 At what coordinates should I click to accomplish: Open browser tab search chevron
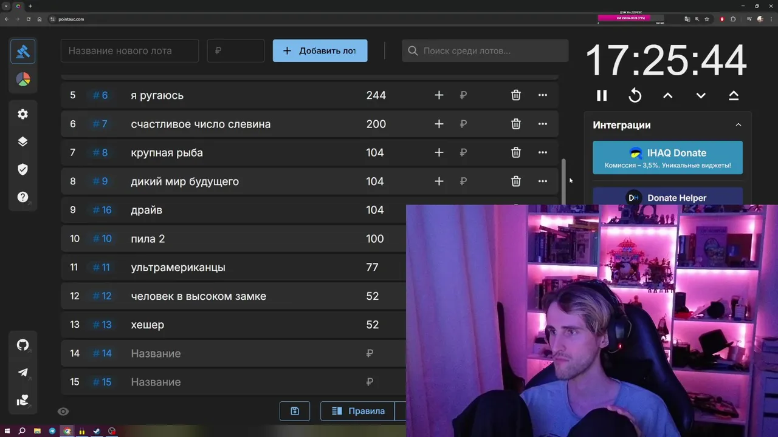point(6,6)
